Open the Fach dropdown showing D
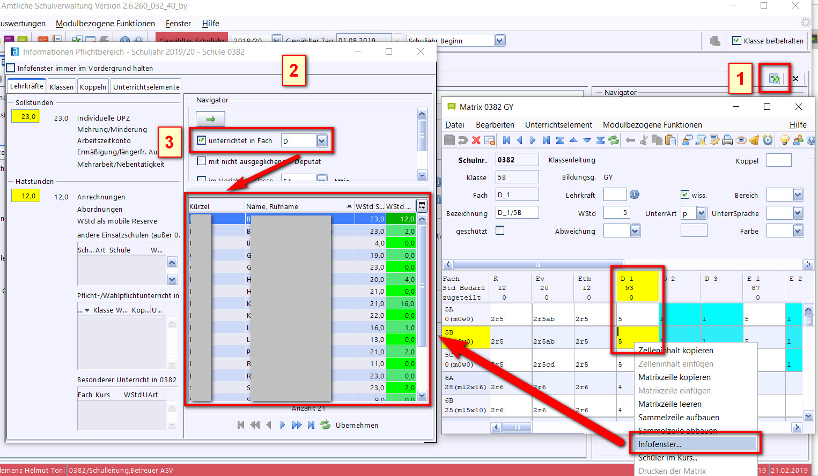Viewport: 818px width, 476px height. point(322,141)
